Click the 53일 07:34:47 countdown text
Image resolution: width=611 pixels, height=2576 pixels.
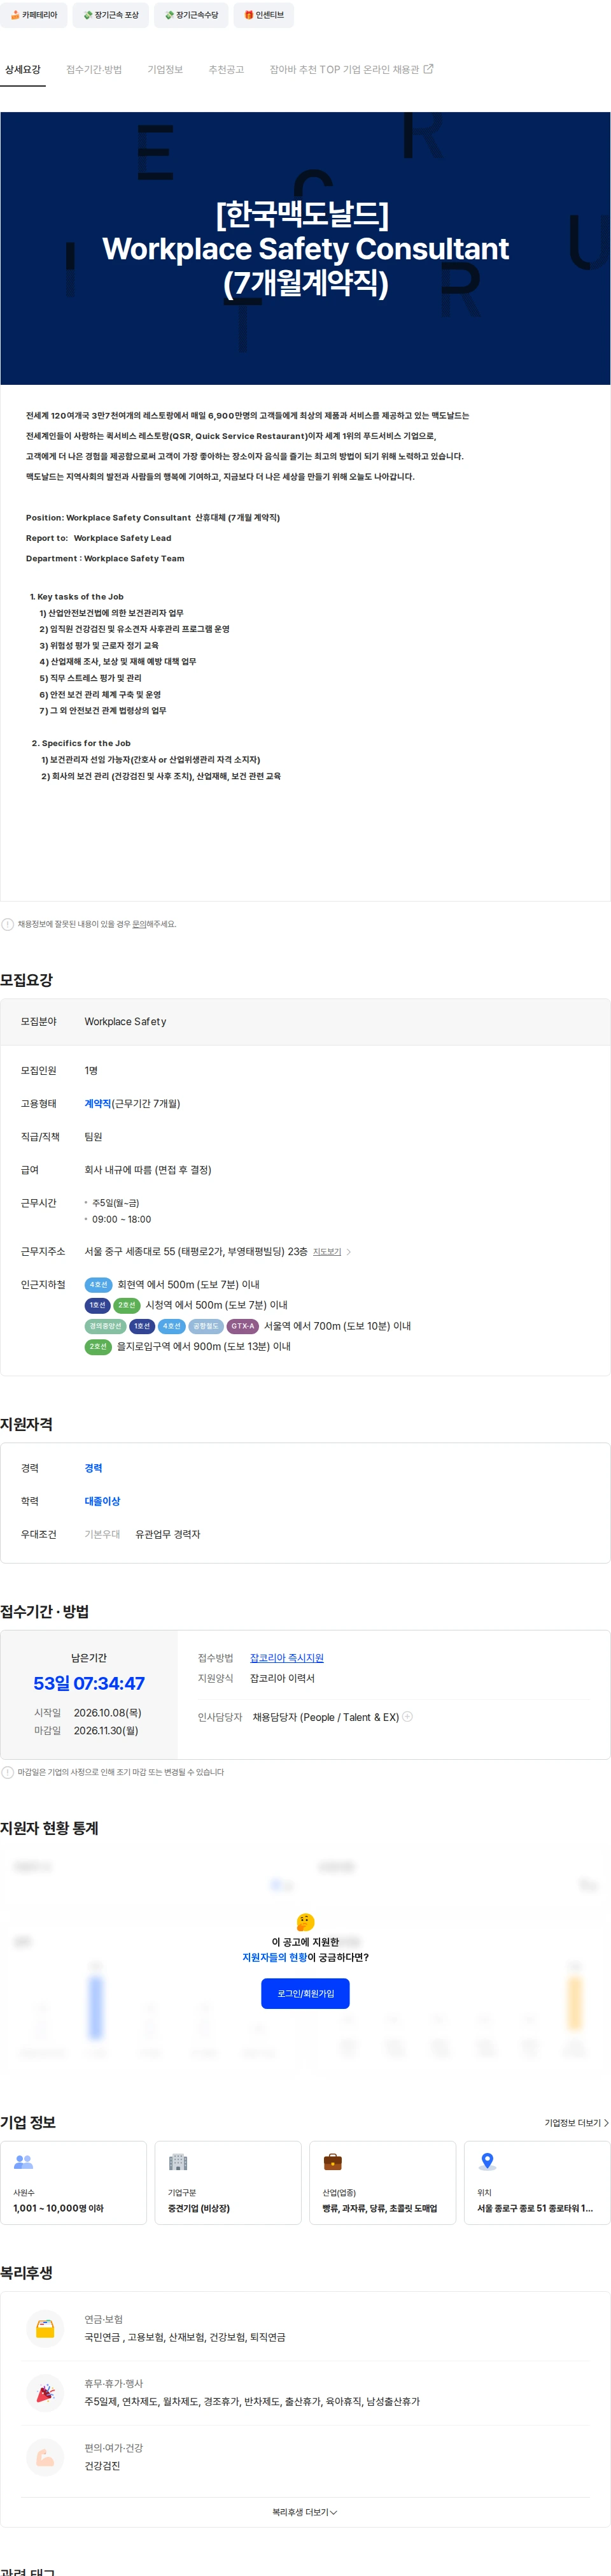click(x=89, y=1684)
